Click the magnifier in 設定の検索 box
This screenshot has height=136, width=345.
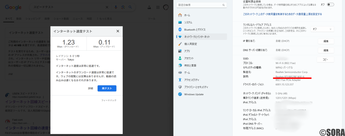click(223, 5)
